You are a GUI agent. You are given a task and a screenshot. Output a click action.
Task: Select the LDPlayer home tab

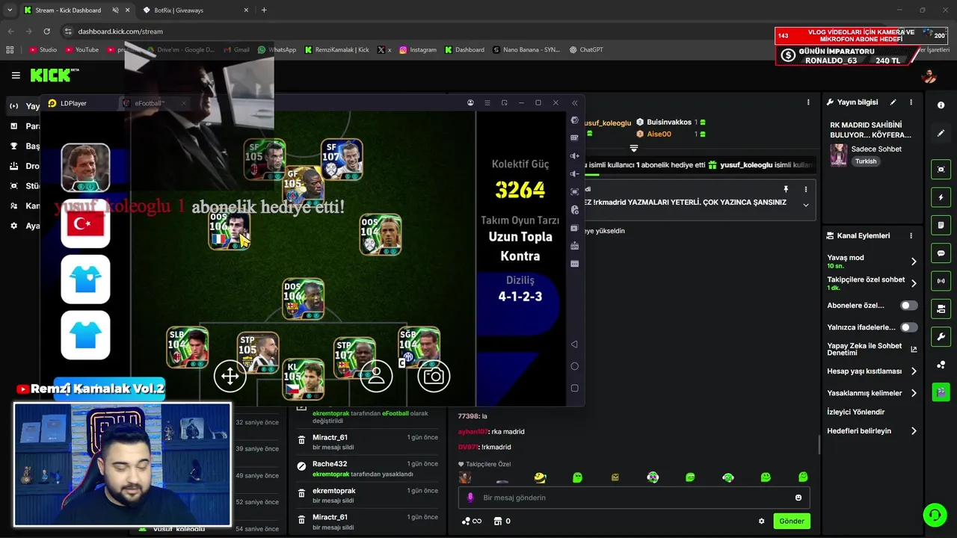click(73, 103)
